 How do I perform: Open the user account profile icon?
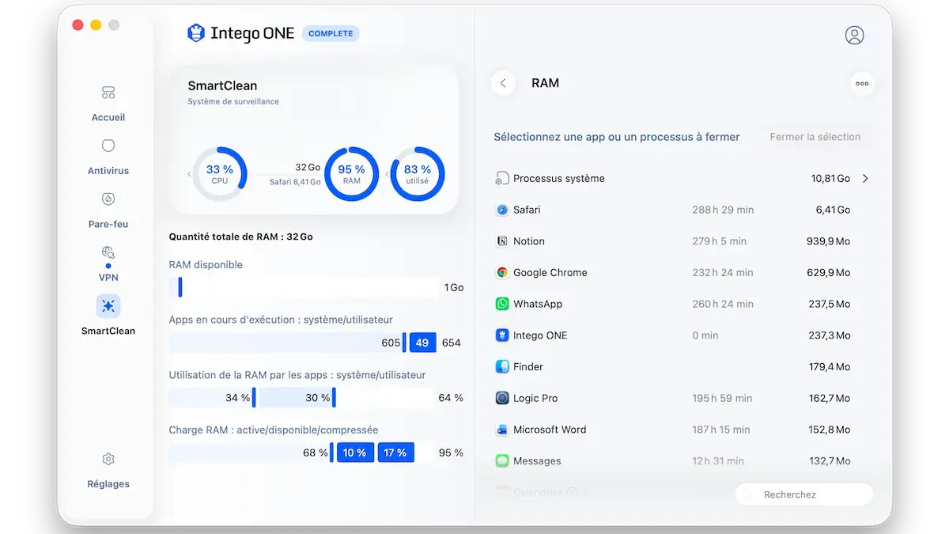tap(854, 35)
